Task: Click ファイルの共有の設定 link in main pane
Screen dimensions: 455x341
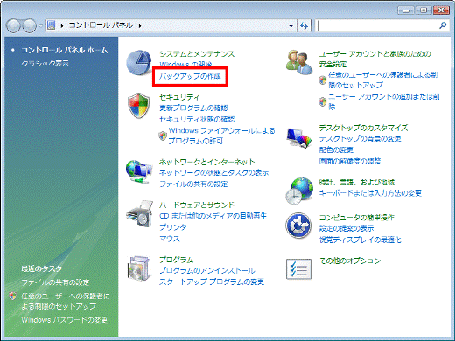Action: pos(193,184)
